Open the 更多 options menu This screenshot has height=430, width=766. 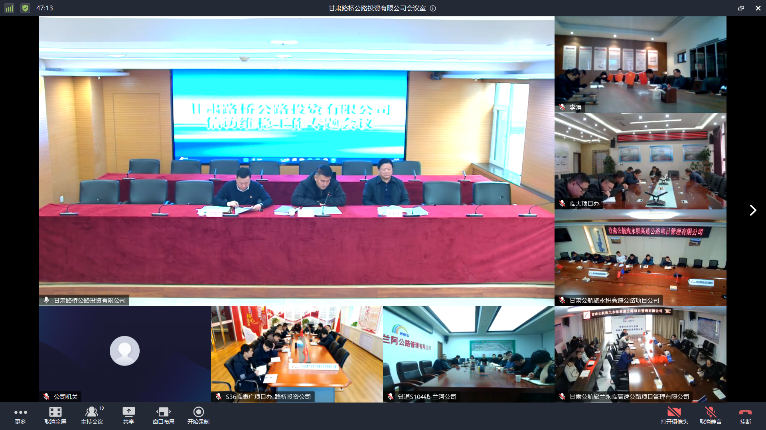pos(20,415)
